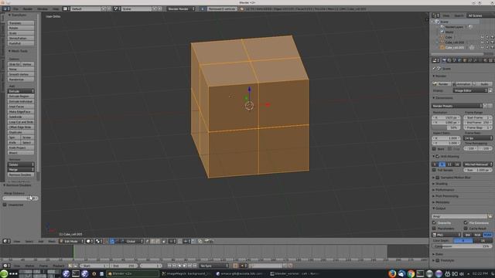Viewport: 495px width, 278px height.
Task: Open the Merge dropdown
Action: (21, 170)
